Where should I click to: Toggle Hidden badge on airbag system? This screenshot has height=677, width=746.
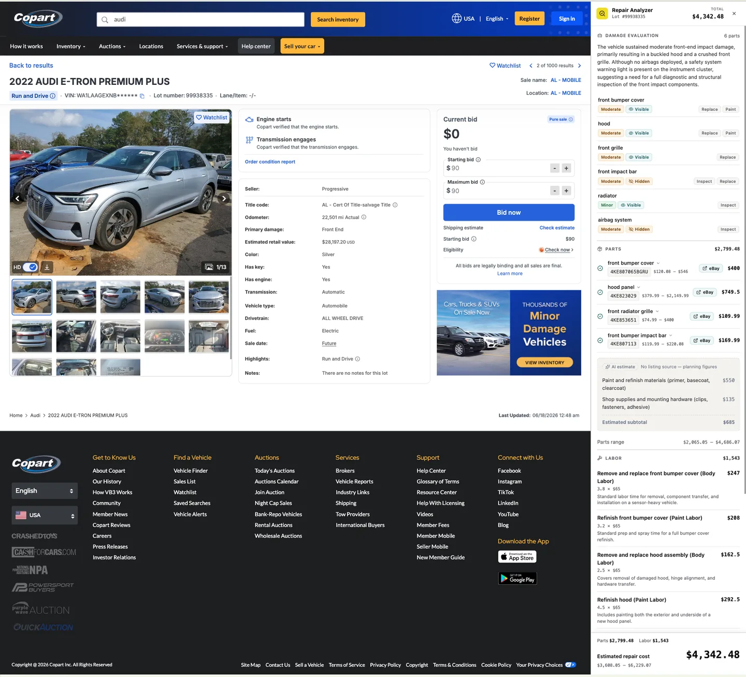pyautogui.click(x=639, y=229)
